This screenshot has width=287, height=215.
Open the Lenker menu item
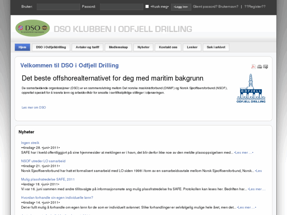coord(192,47)
